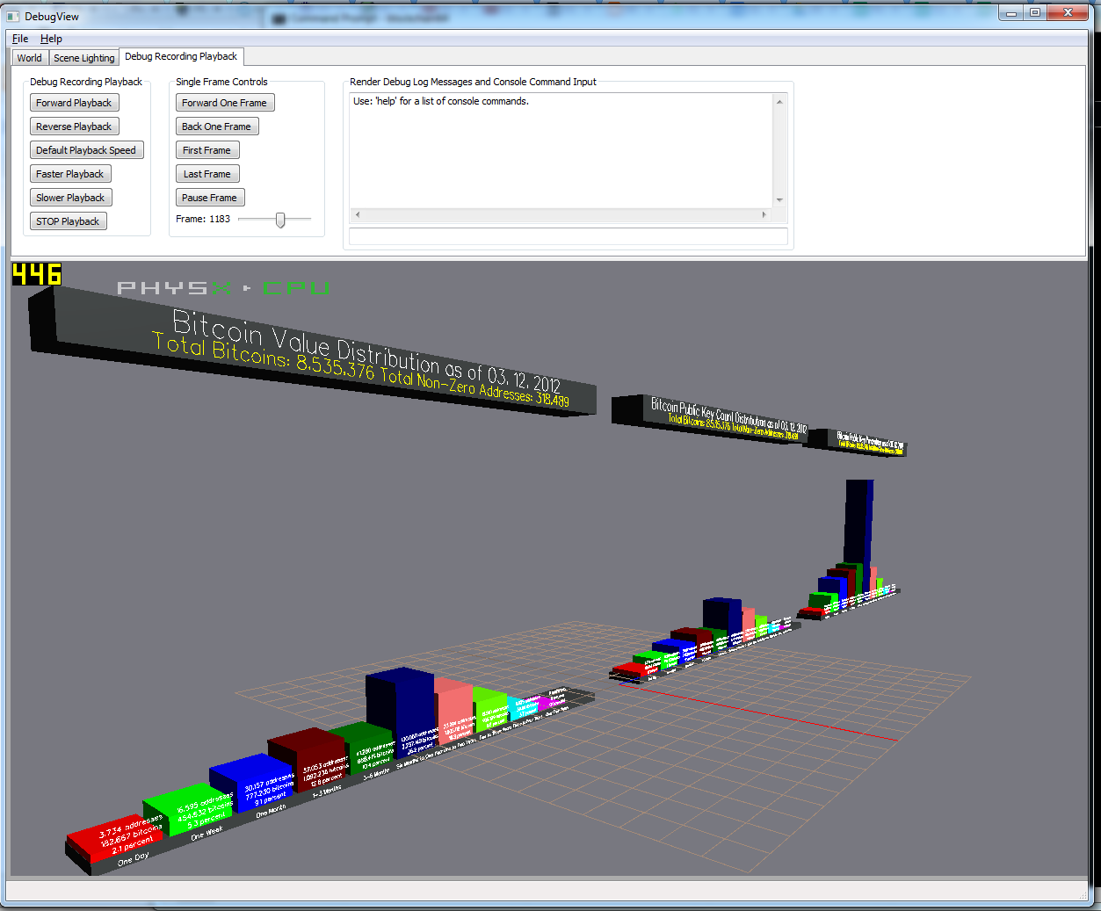Click the green One Week bar
Screen dimensions: 1101x911
pos(189,808)
